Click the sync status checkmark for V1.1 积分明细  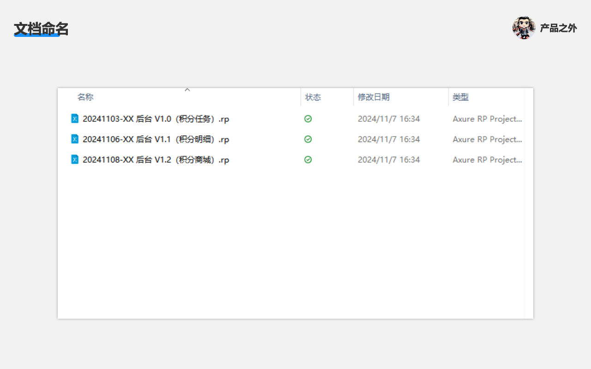pyautogui.click(x=308, y=139)
